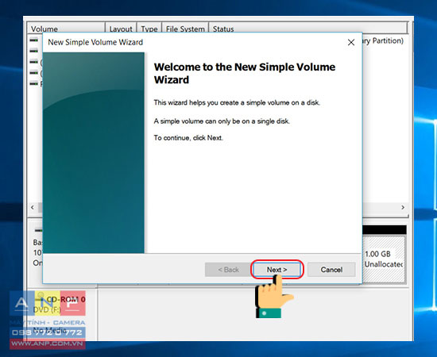Select the third volume drive icon in list
This screenshot has width=437, height=357.
coord(33,62)
